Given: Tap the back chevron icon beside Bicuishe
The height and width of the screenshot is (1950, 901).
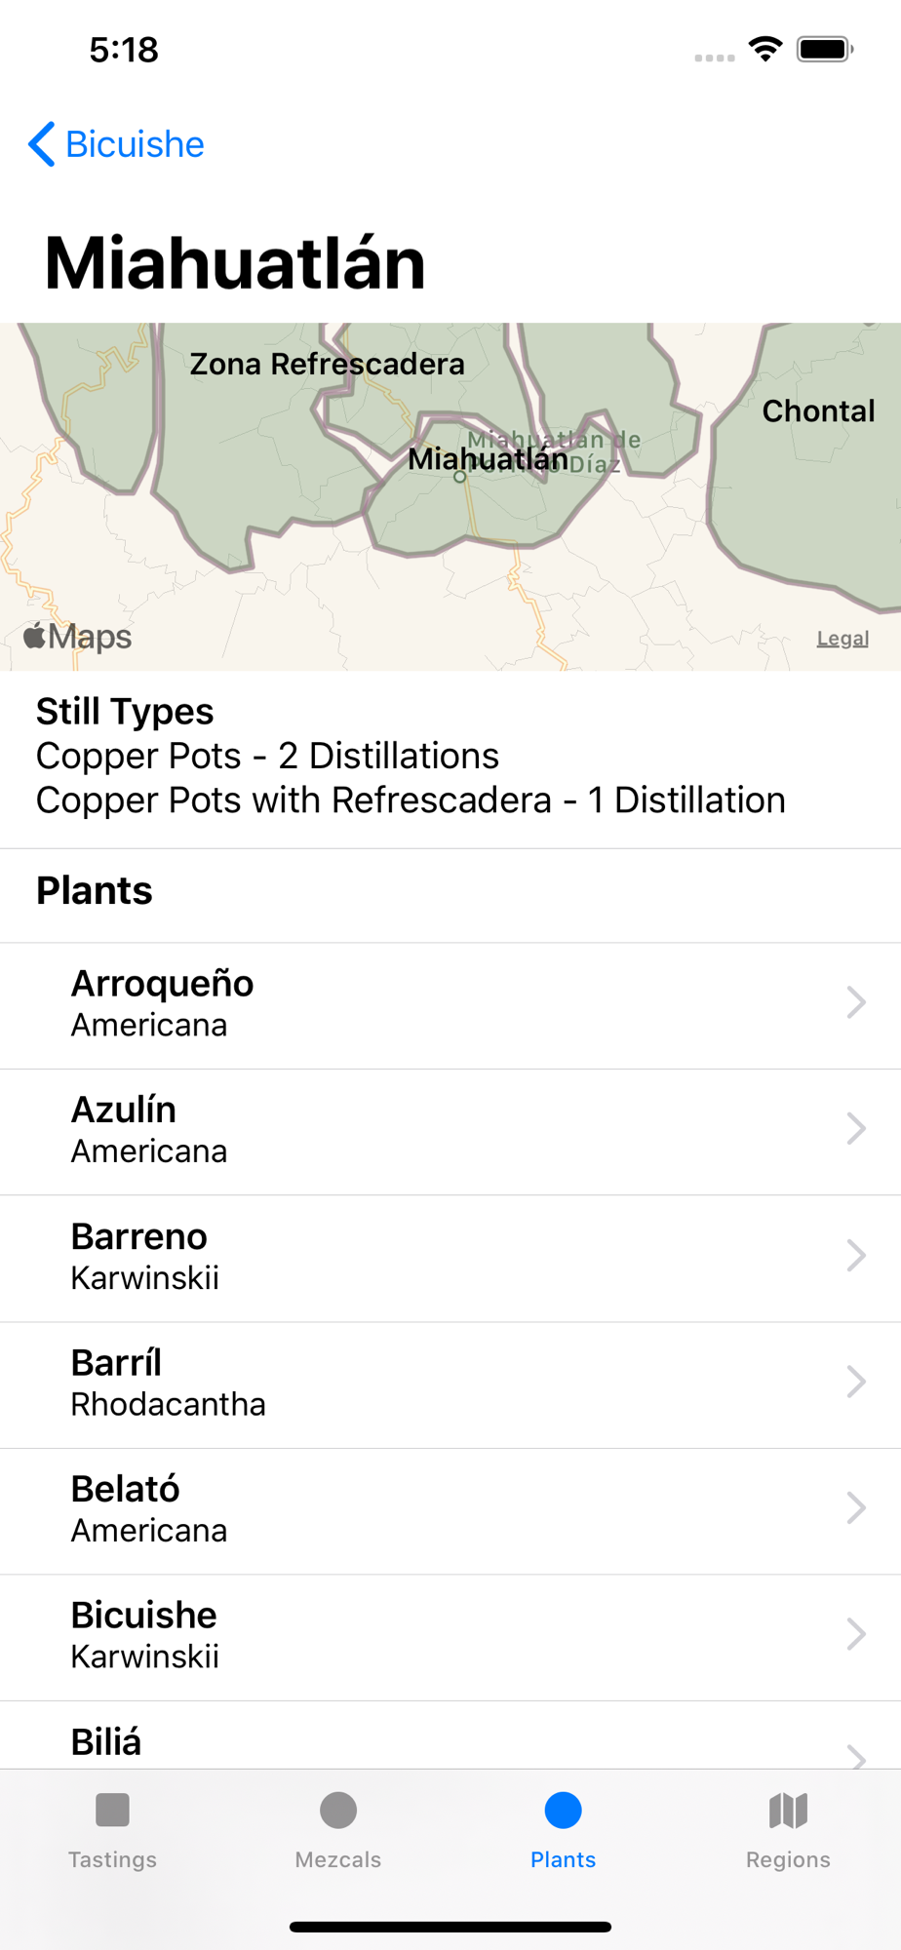Looking at the screenshot, I should tap(41, 144).
